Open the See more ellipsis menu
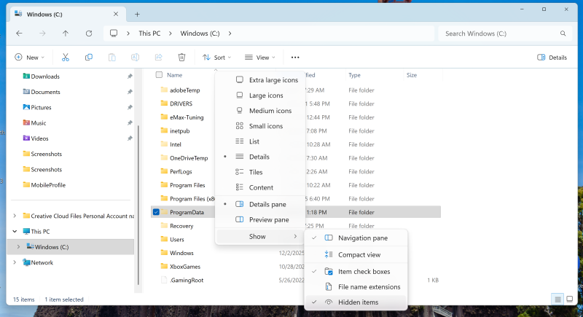The image size is (583, 317). 295,58
